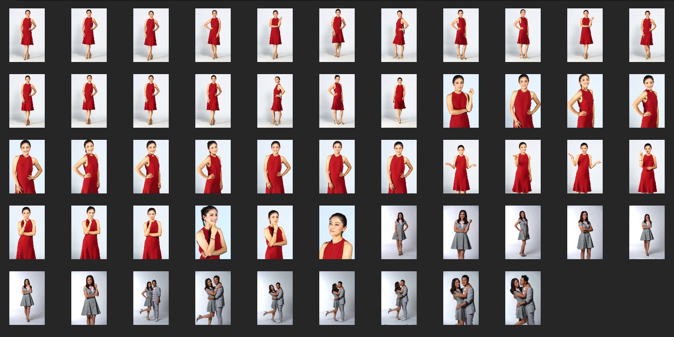Click the first close-up red dress photo in second row

tap(461, 101)
